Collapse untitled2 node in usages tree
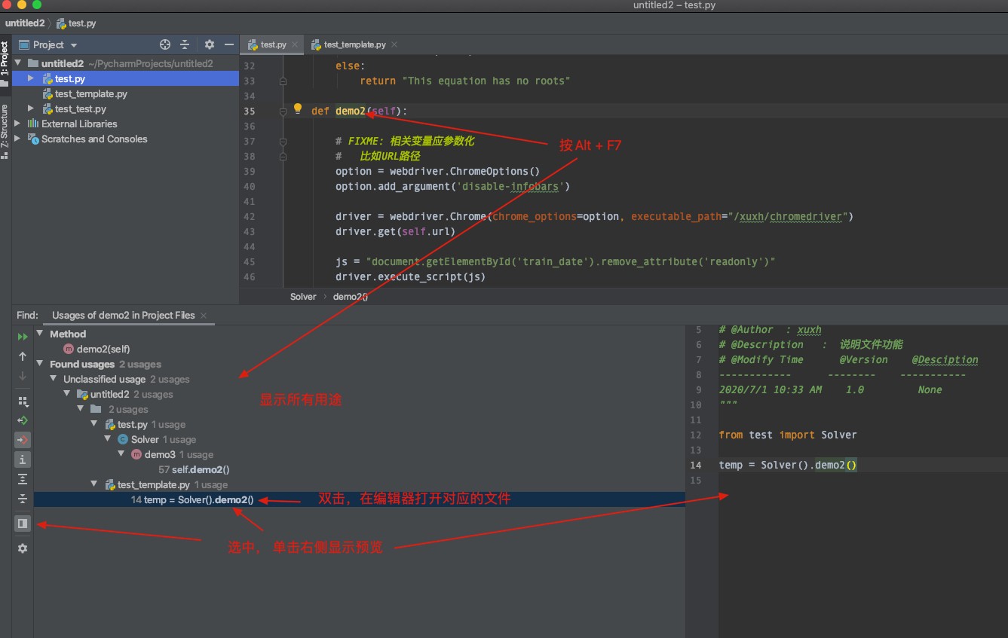Image resolution: width=1008 pixels, height=638 pixels. tap(69, 394)
